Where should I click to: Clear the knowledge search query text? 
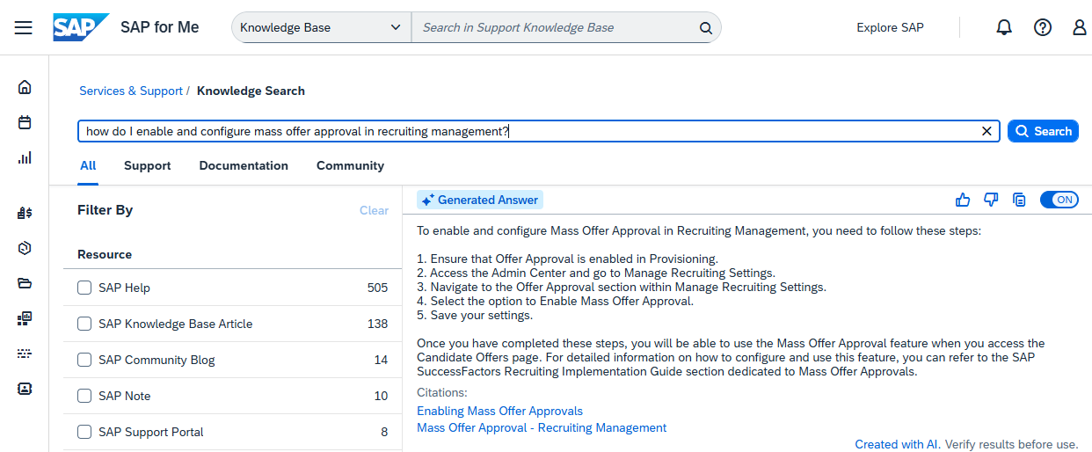[x=986, y=131]
